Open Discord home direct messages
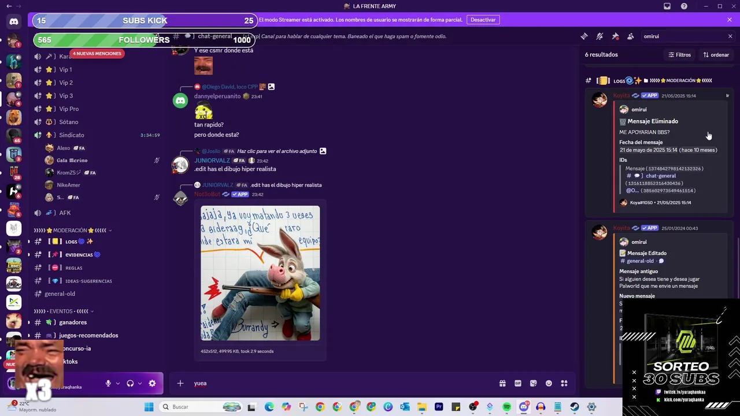This screenshot has height=416, width=740. coord(14,21)
